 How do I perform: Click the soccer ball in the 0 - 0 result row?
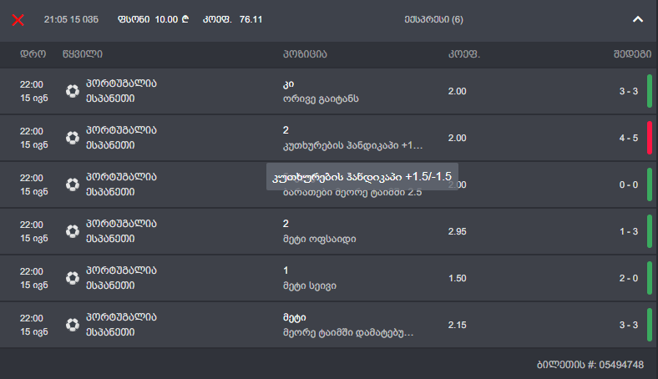(73, 184)
